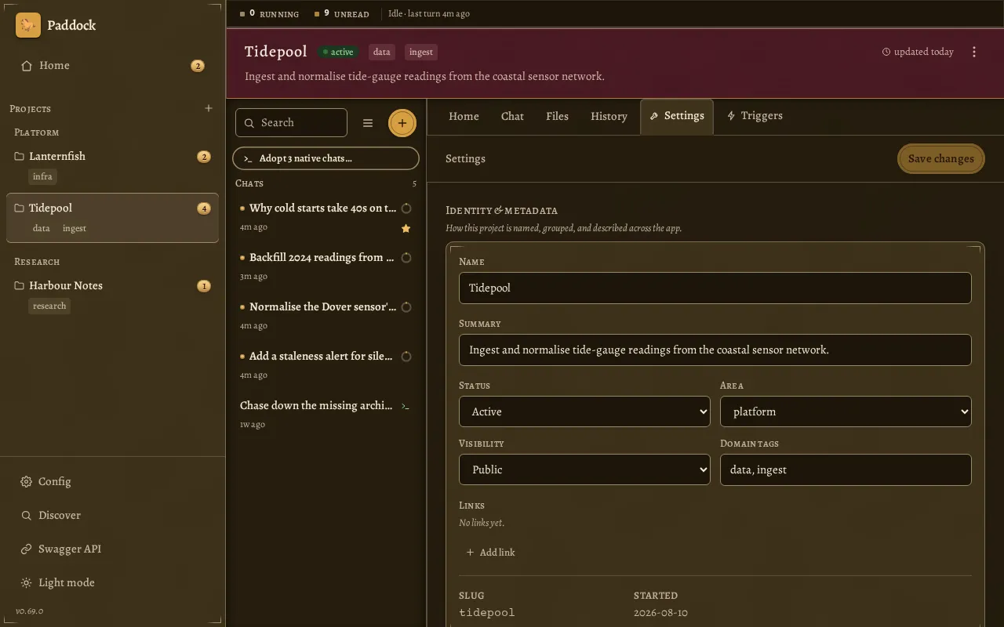Click the Paddock logo icon

click(x=28, y=25)
